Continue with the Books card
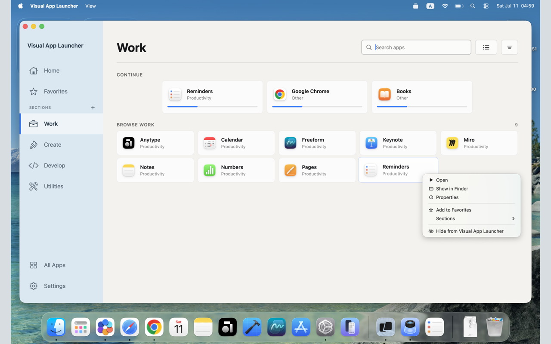Viewport: 551px width, 344px height. (422, 97)
